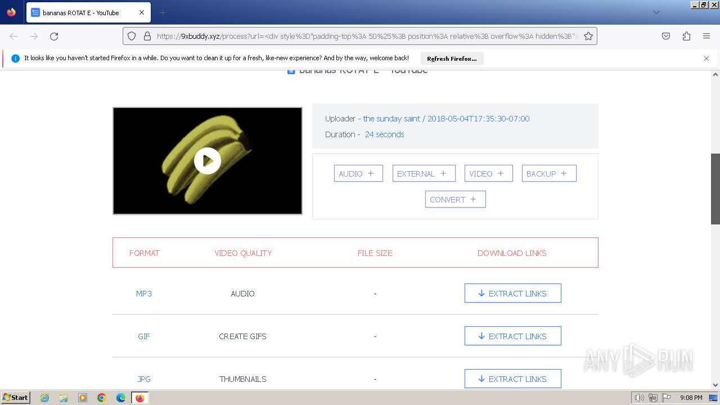The height and width of the screenshot is (405, 720).
Task: Close the bananas ROTAT E tab
Action: 142,12
